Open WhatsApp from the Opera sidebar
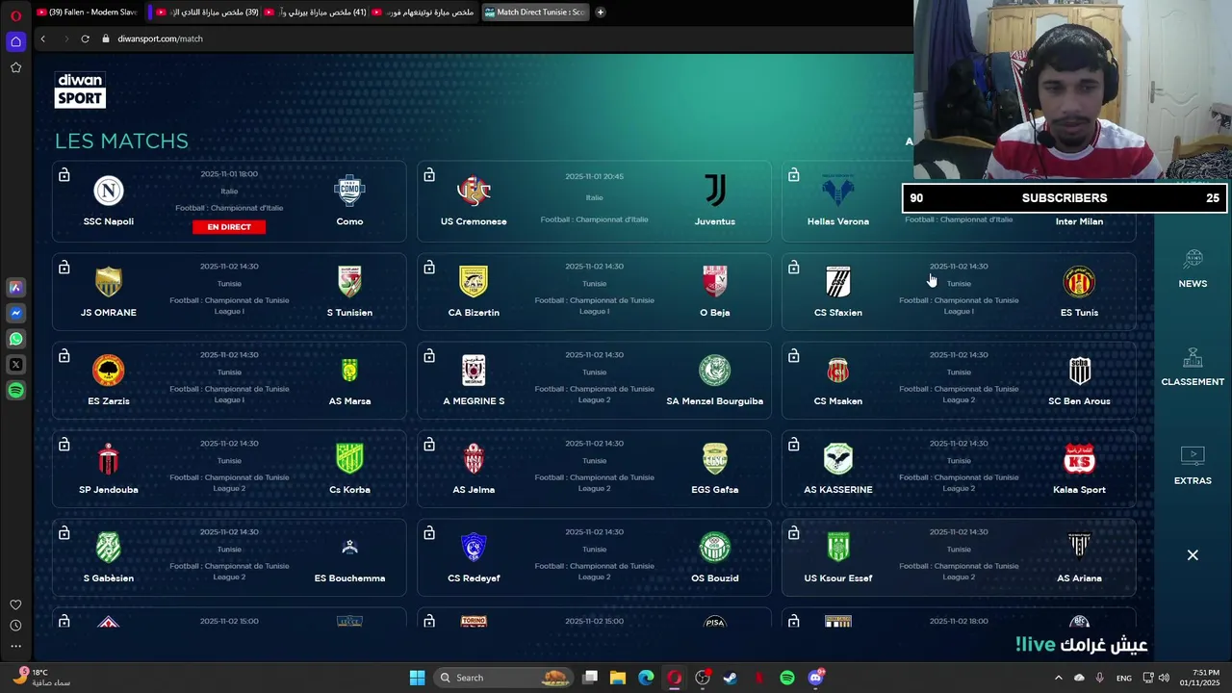1232x693 pixels. click(15, 339)
